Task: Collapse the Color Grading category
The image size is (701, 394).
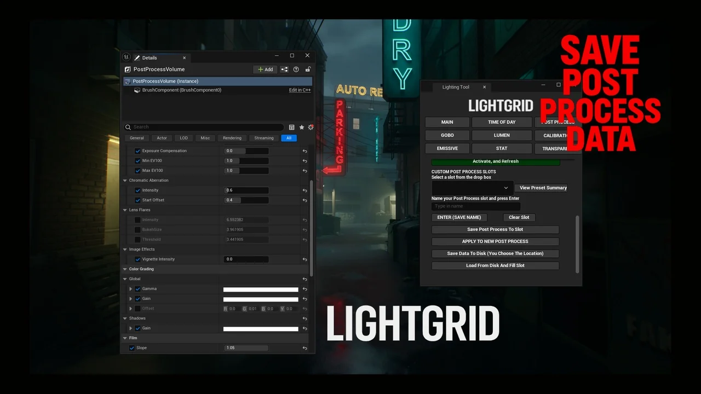Action: [125, 269]
